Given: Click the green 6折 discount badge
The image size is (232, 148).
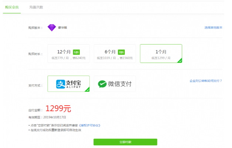Looking at the screenshot, I should tap(76, 52).
